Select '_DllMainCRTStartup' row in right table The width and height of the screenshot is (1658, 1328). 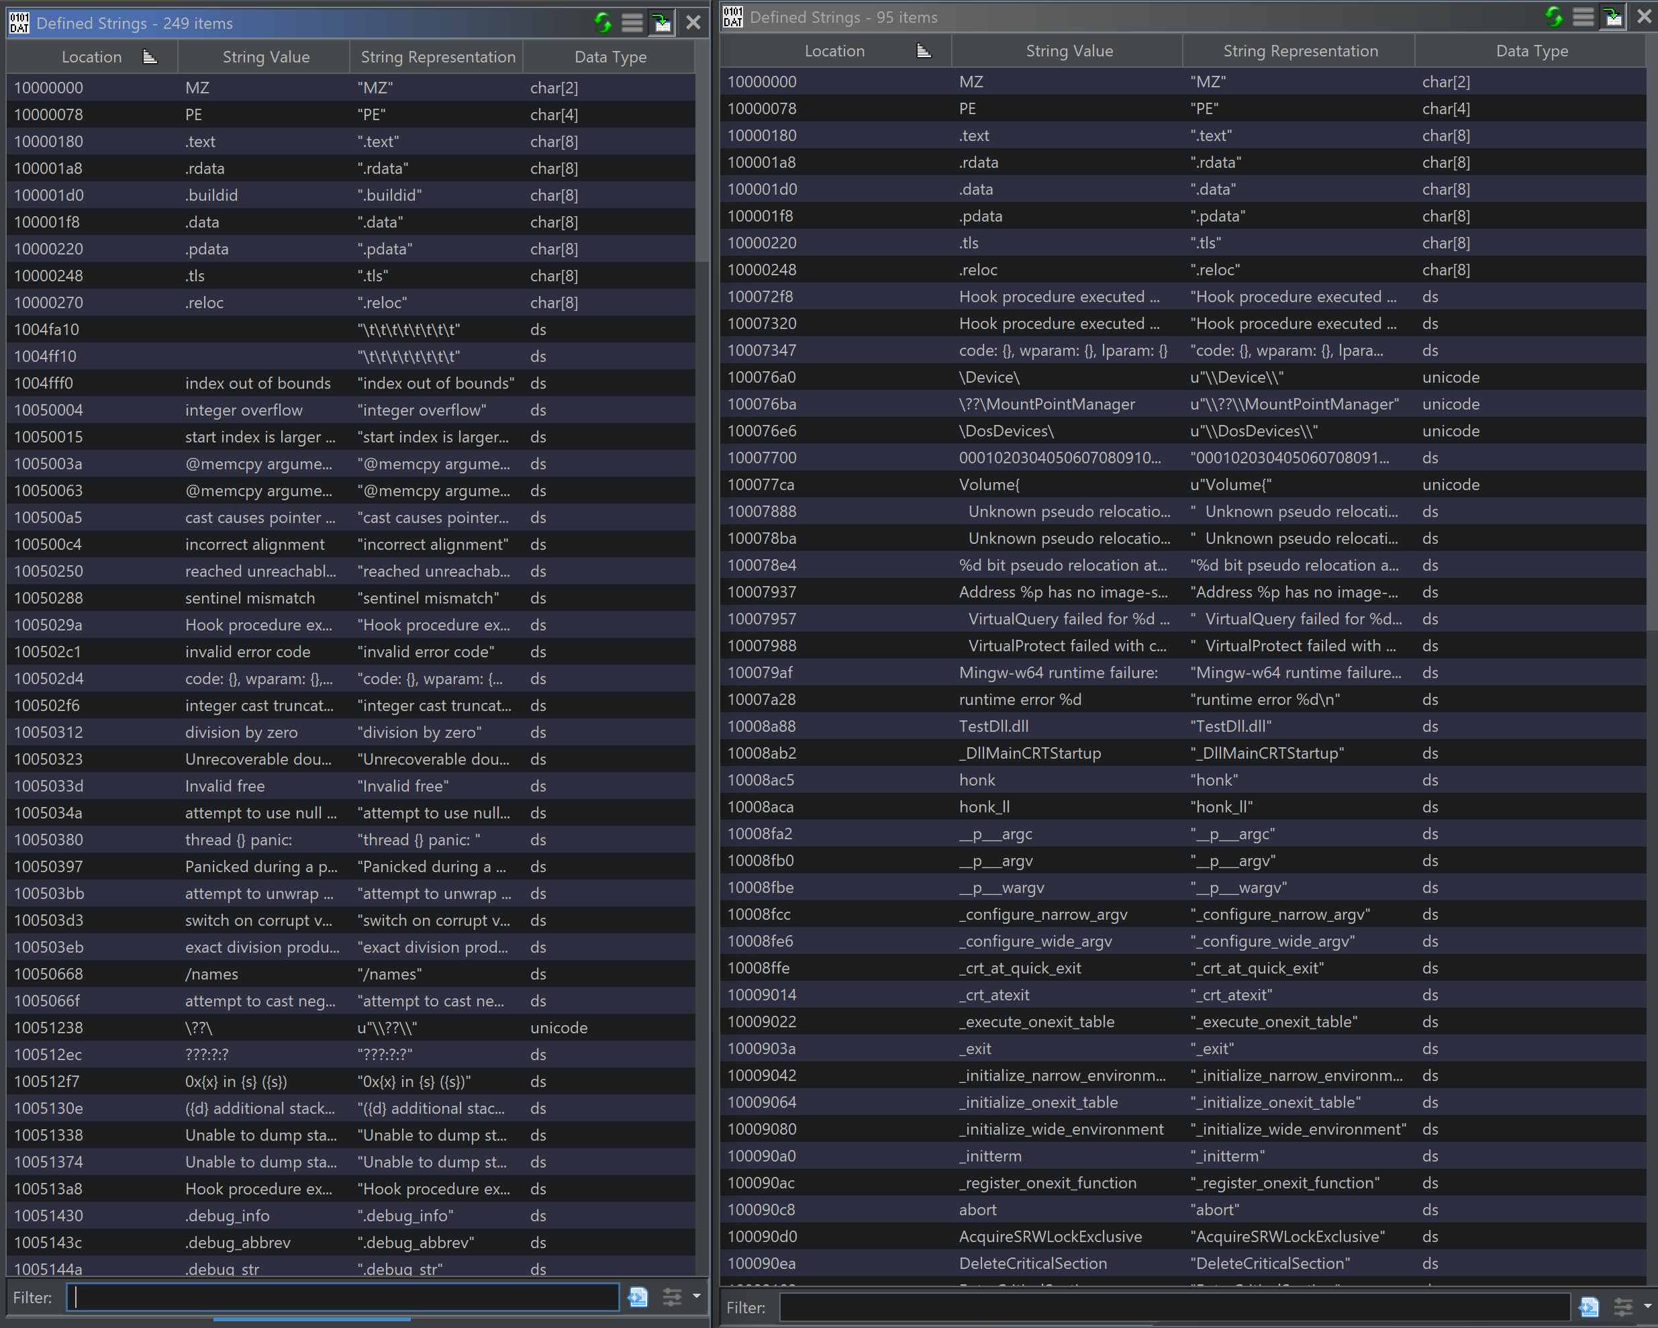tap(1183, 753)
